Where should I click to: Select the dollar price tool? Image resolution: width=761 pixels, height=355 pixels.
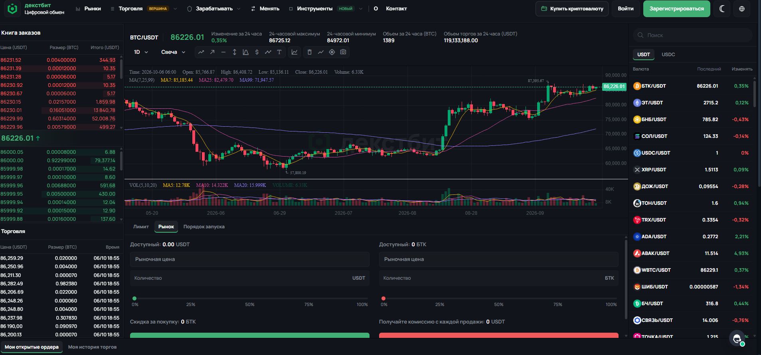coord(257,52)
